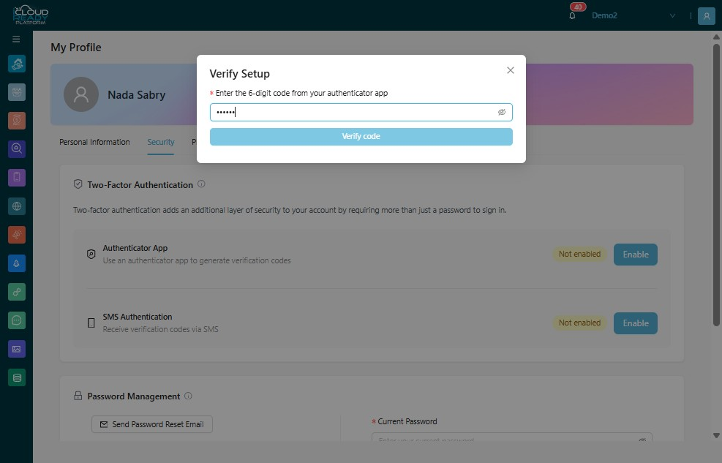Screen dimensions: 722x463
Task: Click the vertical scrollbar thumb
Action: (716, 184)
